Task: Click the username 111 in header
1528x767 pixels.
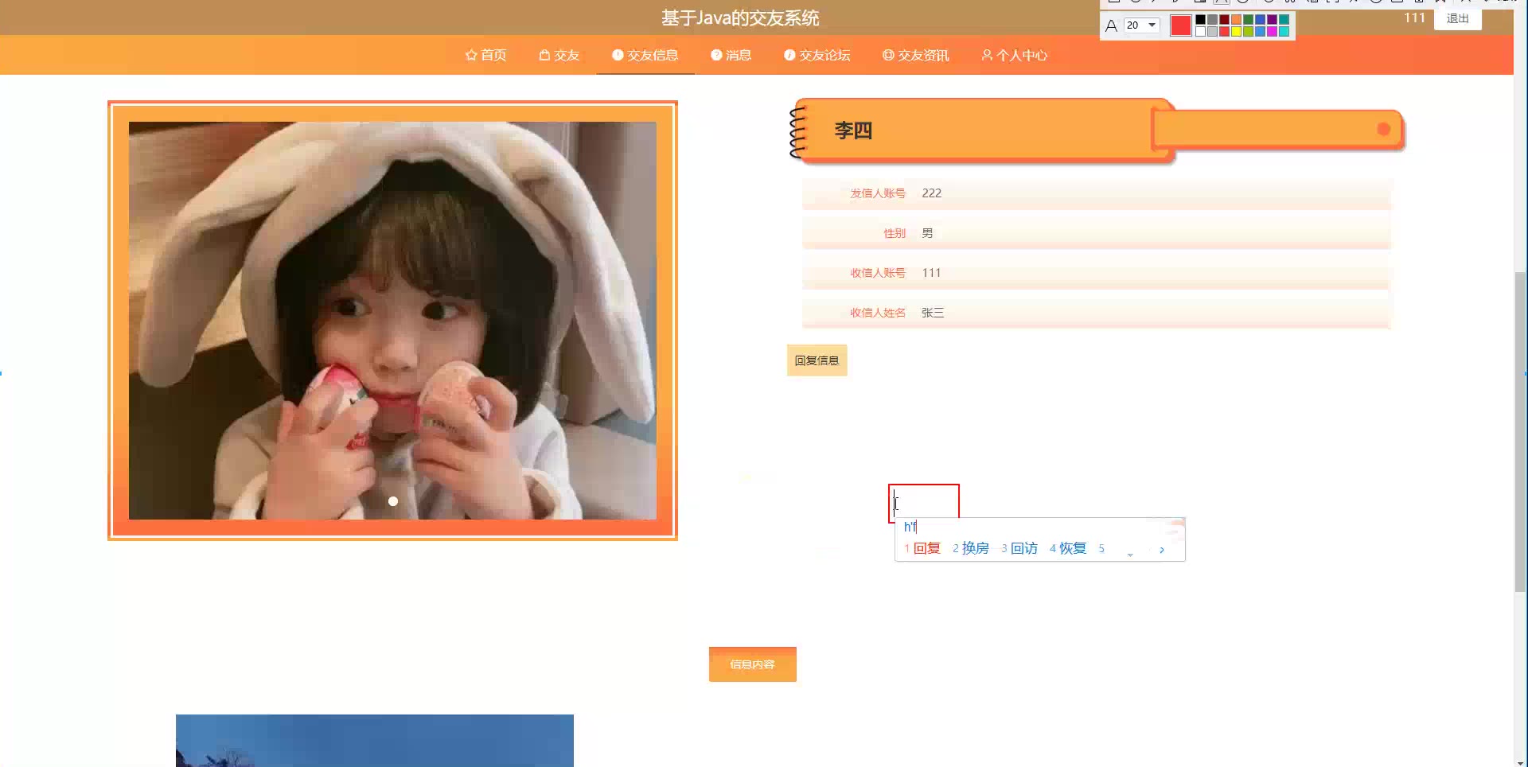Action: [1414, 18]
